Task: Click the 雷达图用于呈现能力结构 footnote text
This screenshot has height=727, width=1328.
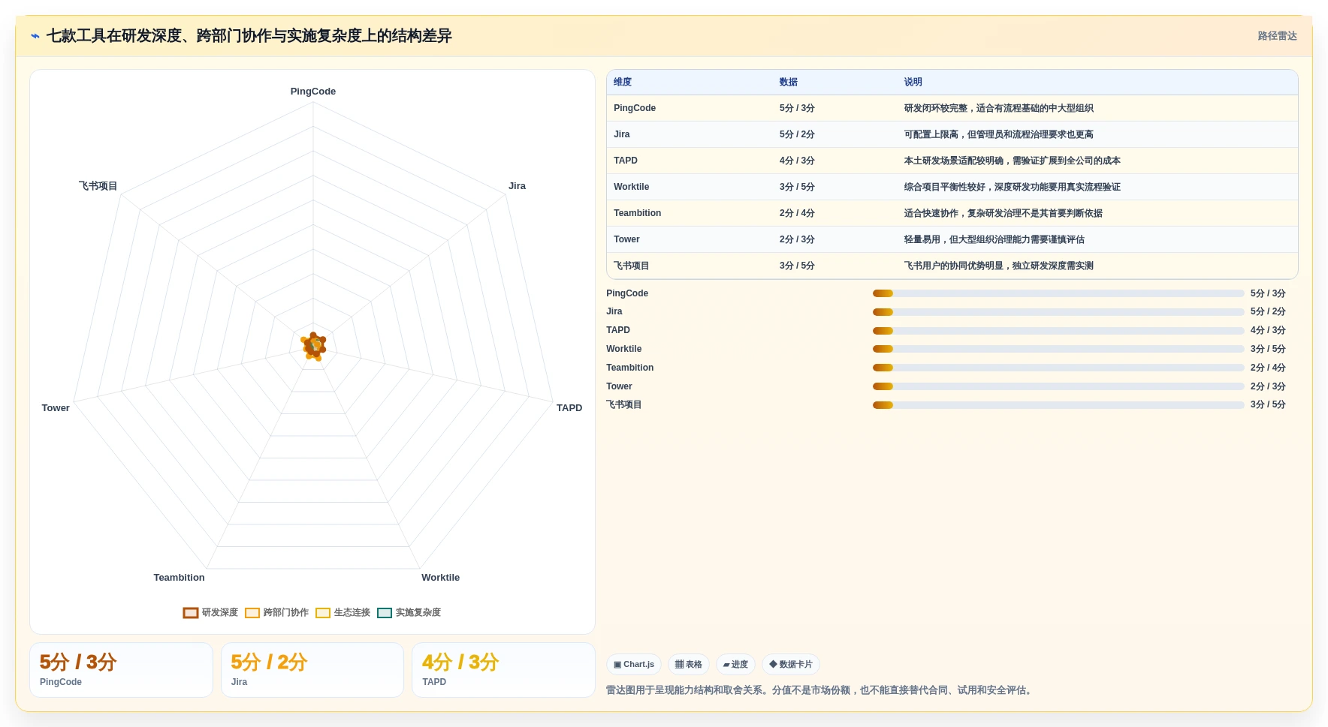Action: [x=821, y=690]
